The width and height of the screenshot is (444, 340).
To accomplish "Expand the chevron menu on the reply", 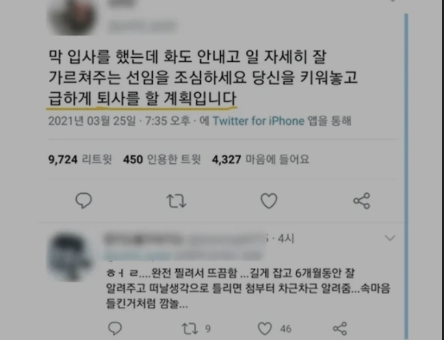I will [x=390, y=238].
